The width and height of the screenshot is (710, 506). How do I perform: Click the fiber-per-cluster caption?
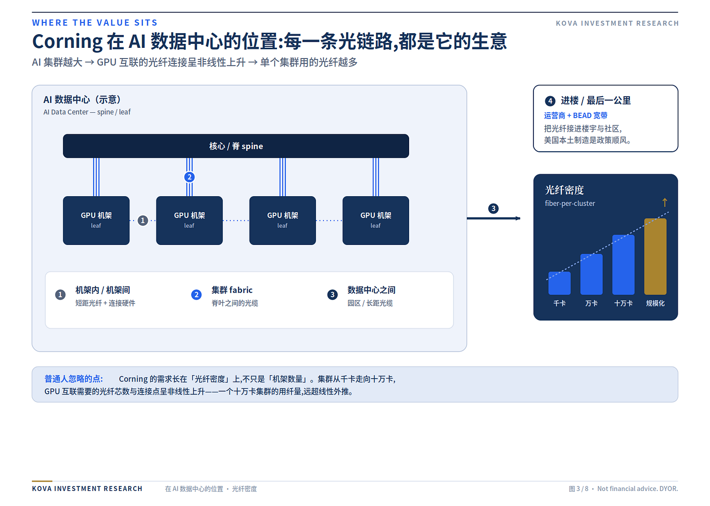pyautogui.click(x=570, y=203)
